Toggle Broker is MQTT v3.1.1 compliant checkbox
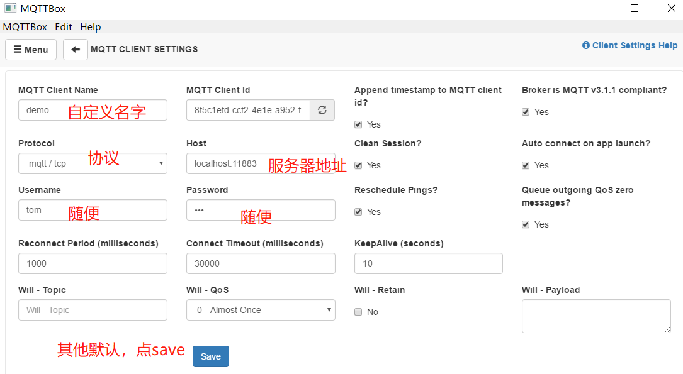 [x=526, y=112]
